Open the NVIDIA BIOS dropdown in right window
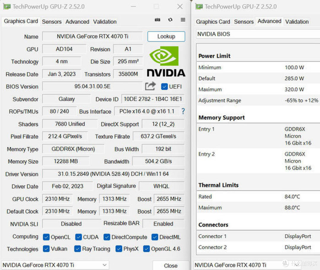 tap(258, 34)
